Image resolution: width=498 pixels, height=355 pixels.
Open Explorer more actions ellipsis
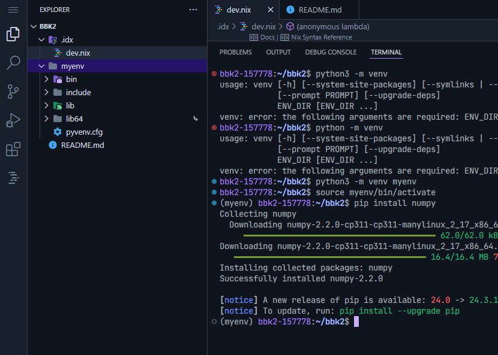(x=193, y=10)
